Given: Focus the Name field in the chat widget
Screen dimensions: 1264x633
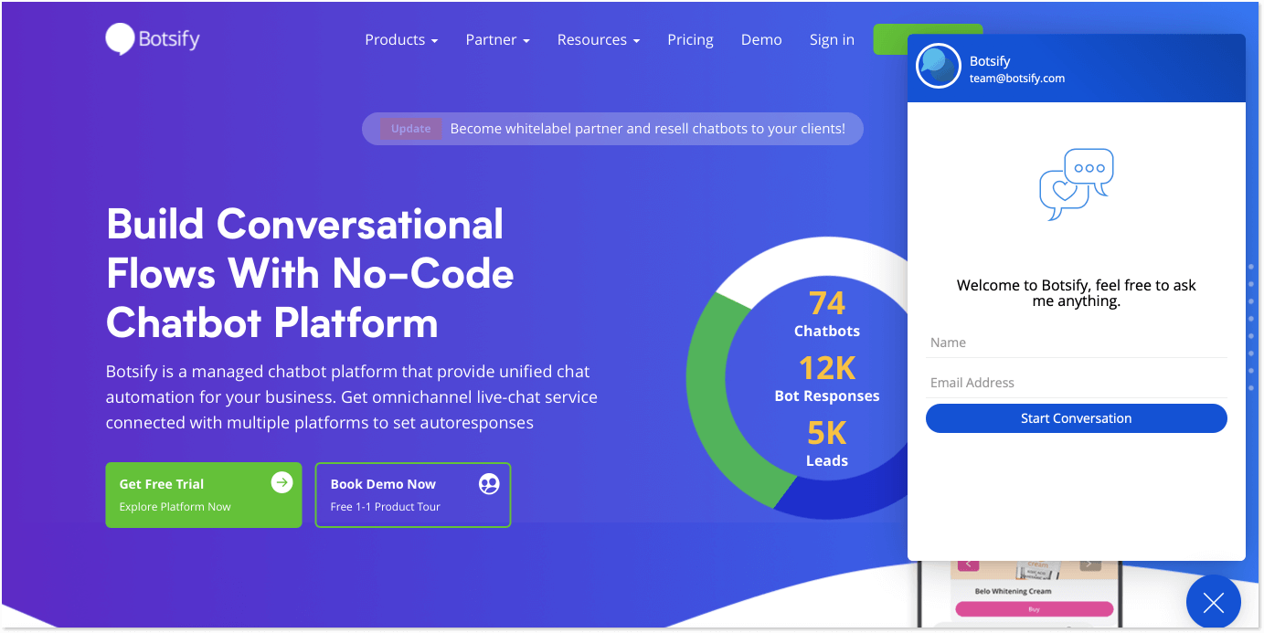Looking at the screenshot, I should [1076, 343].
